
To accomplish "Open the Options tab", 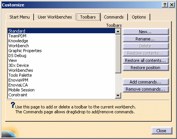I will pyautogui.click(x=139, y=17).
